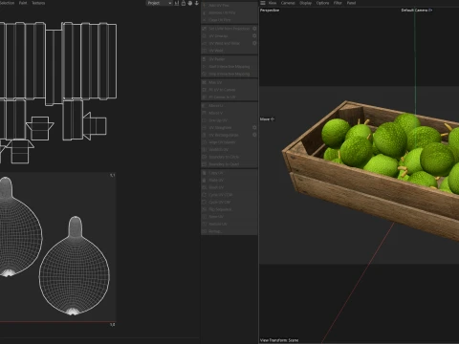
Task: Click the Add UV Pins command
Action: pyautogui.click(x=229, y=6)
